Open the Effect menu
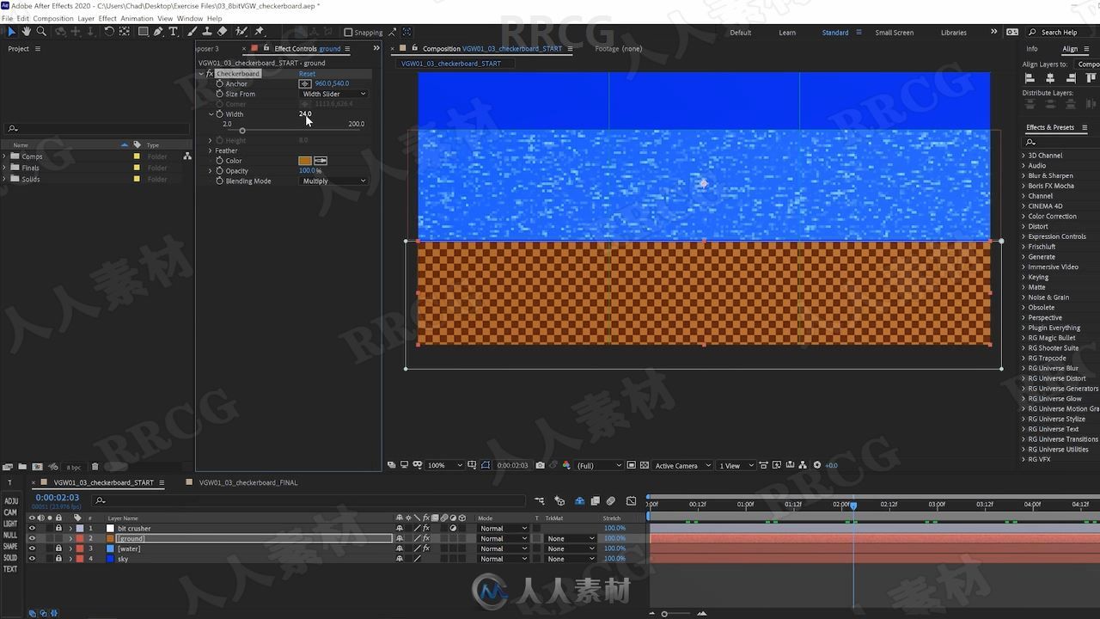The height and width of the screenshot is (619, 1100). pyautogui.click(x=107, y=18)
